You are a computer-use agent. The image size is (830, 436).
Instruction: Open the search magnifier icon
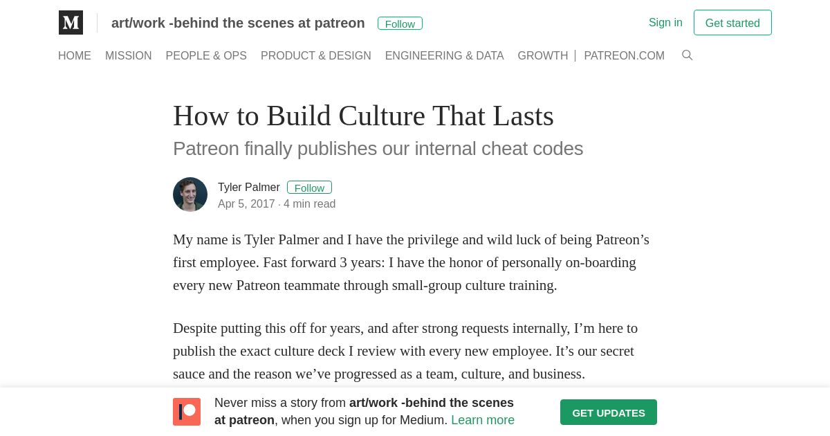tap(687, 55)
